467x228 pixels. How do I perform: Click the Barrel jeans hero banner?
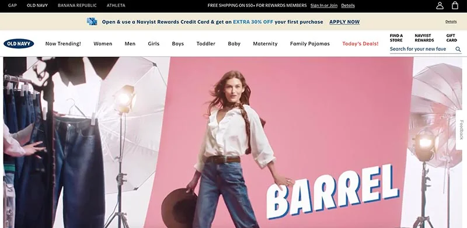click(x=233, y=142)
